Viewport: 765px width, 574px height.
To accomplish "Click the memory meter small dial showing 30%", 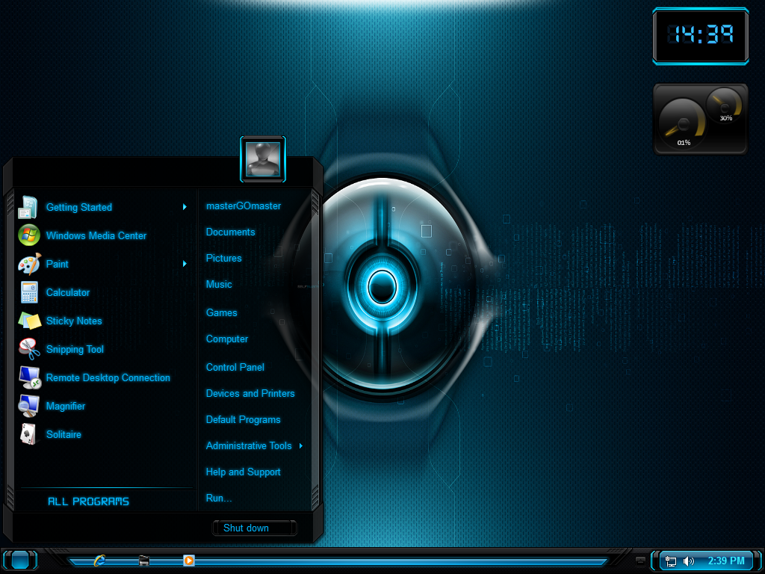I will point(725,105).
